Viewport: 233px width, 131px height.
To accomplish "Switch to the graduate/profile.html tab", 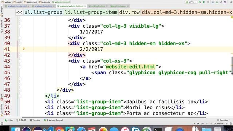I will pyautogui.click(x=17, y=6).
